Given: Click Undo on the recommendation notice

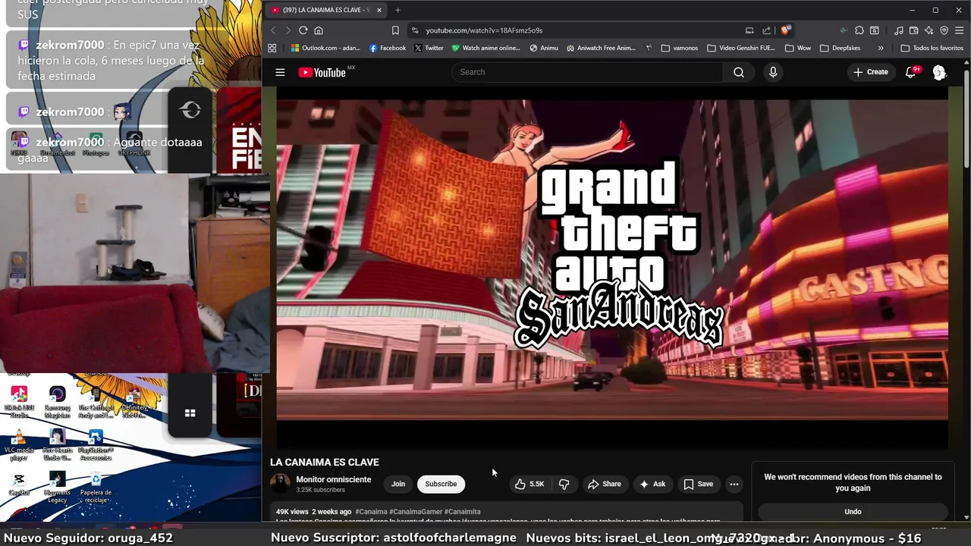Looking at the screenshot, I should tap(853, 511).
